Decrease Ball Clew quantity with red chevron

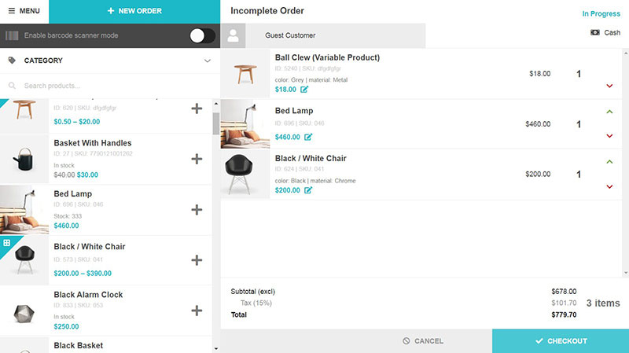609,86
